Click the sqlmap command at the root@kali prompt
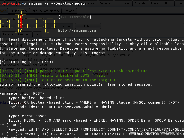 click(x=58, y=3)
